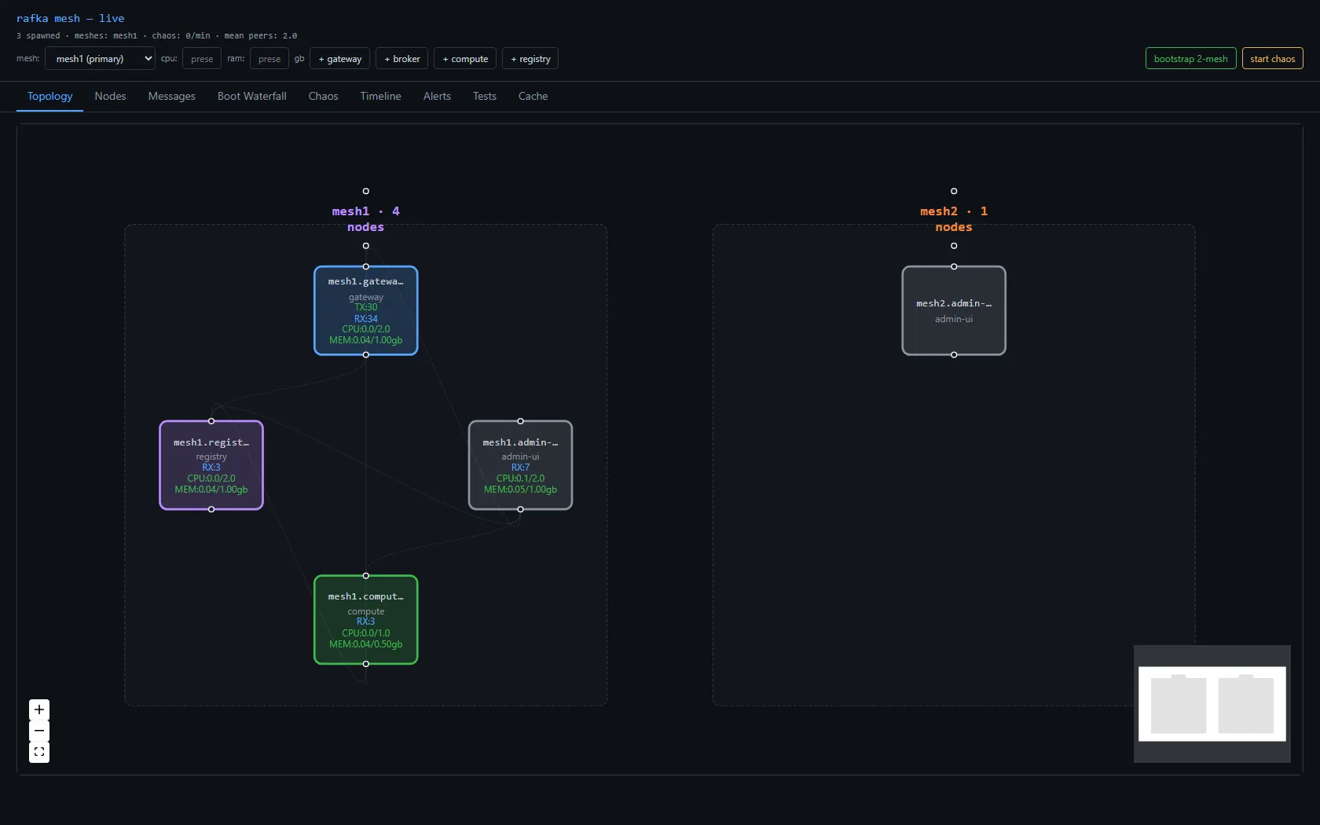Click the handle below the mesh1 label
Viewport: 1320px width, 825px height.
(x=366, y=246)
